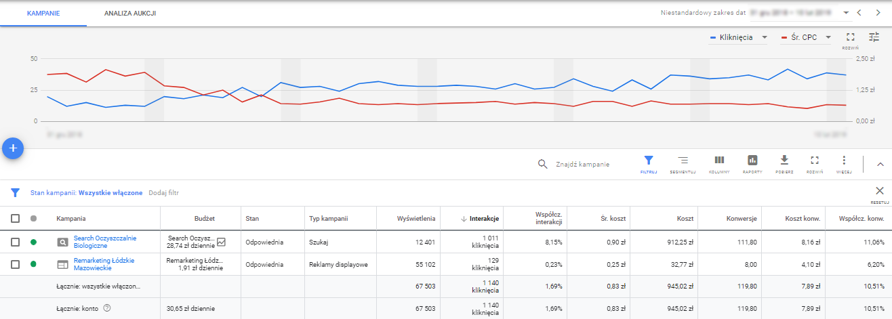Viewport: 892px width, 319px height.
Task: Sort by the Koszt konw. column header
Action: point(803,218)
